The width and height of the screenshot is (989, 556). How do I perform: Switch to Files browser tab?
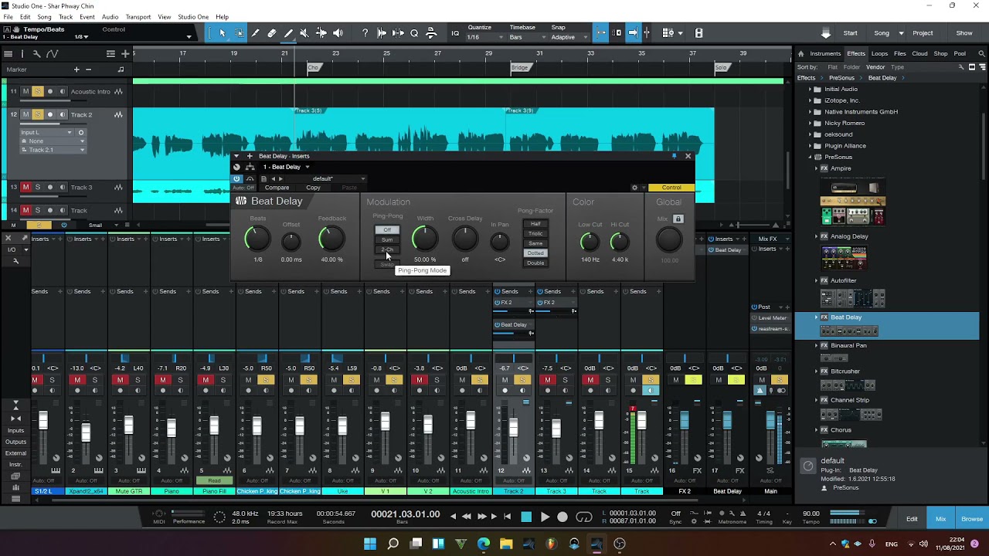(900, 53)
